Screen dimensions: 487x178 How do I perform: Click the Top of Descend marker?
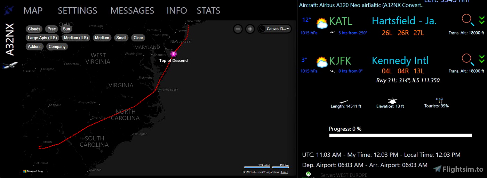pos(173,54)
